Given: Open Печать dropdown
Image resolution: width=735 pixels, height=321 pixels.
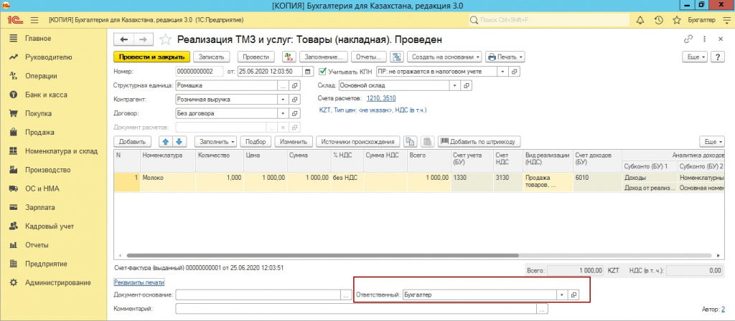Looking at the screenshot, I should pos(505,57).
